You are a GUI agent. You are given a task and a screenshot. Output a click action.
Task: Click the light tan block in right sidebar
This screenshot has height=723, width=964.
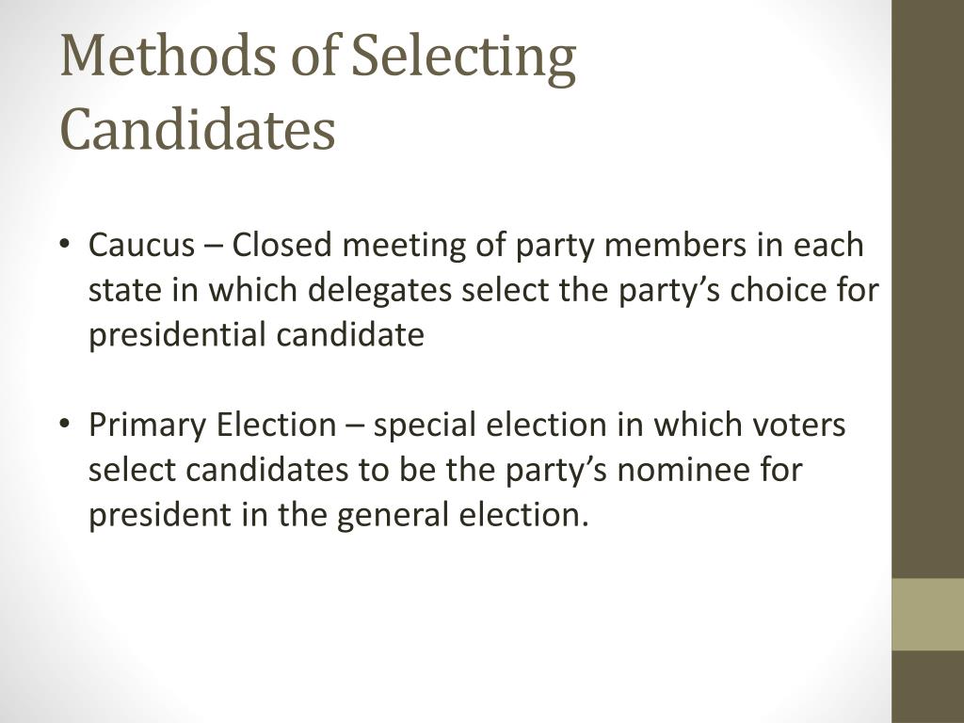(927, 614)
